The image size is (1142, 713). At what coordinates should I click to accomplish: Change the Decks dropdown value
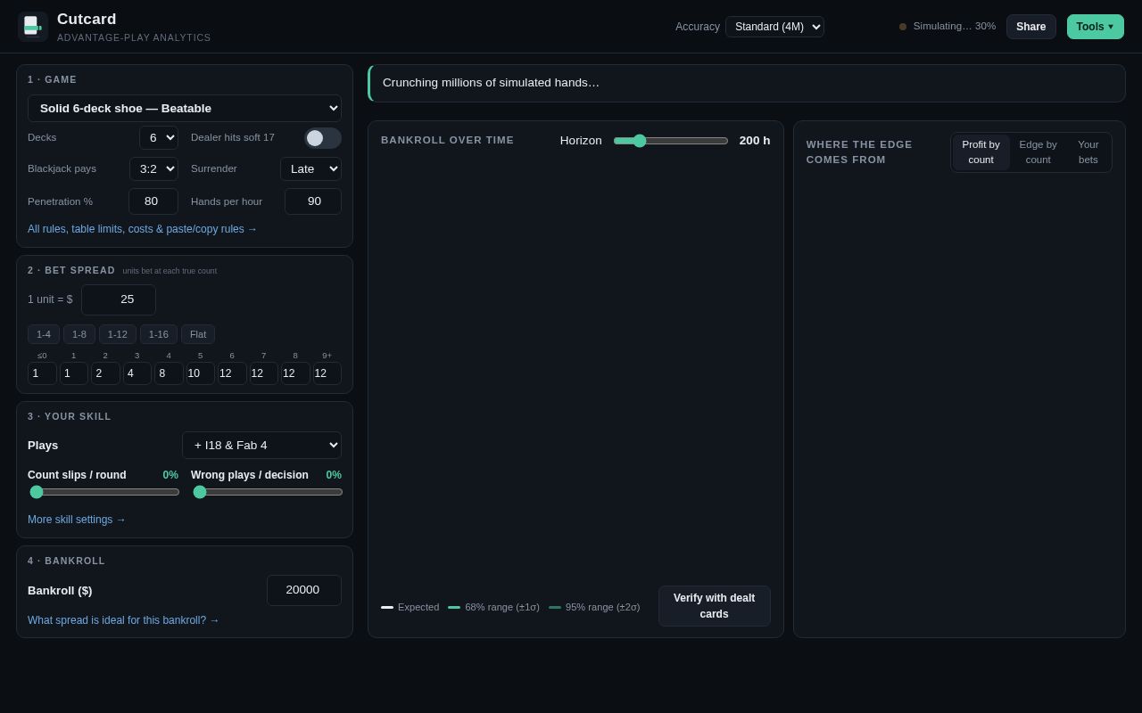159,137
